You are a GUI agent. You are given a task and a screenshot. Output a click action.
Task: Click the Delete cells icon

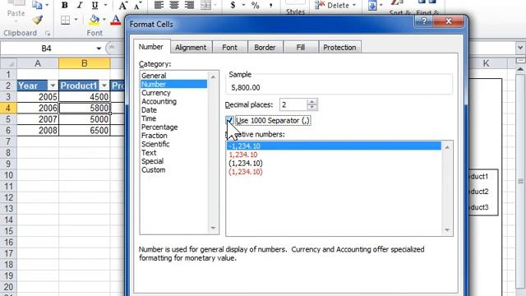tap(320, 5)
